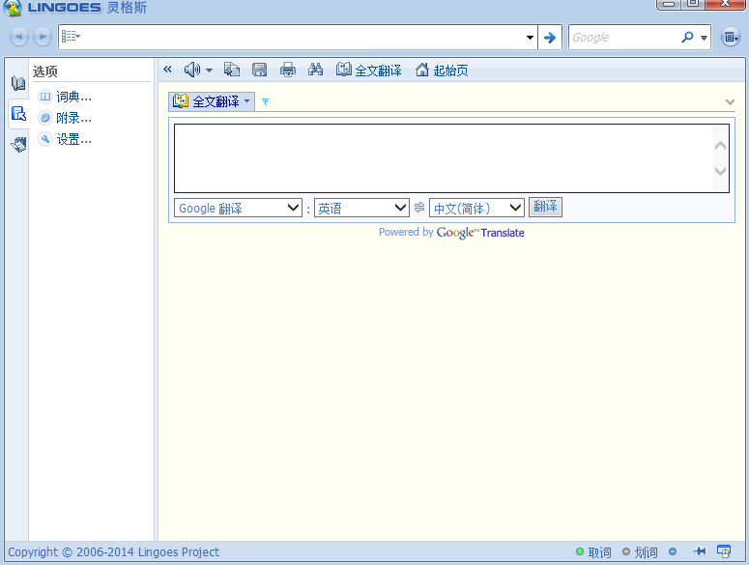Click the translation text input box
Viewport: 749px width, 565px height.
tap(451, 158)
